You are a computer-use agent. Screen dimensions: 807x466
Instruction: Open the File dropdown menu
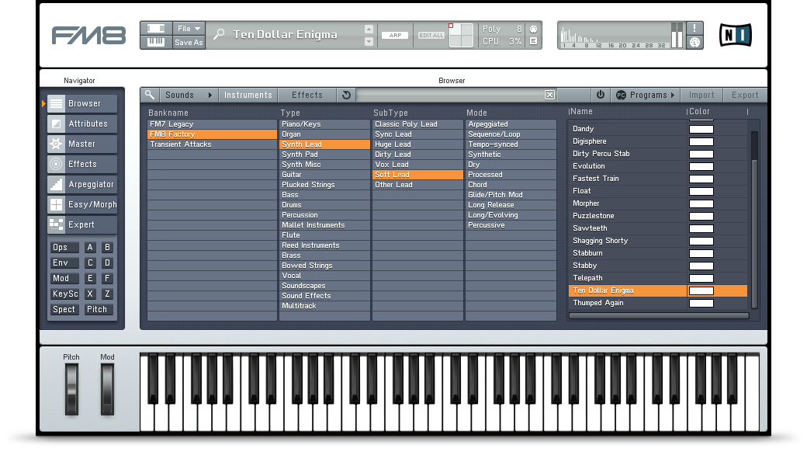coord(189,28)
